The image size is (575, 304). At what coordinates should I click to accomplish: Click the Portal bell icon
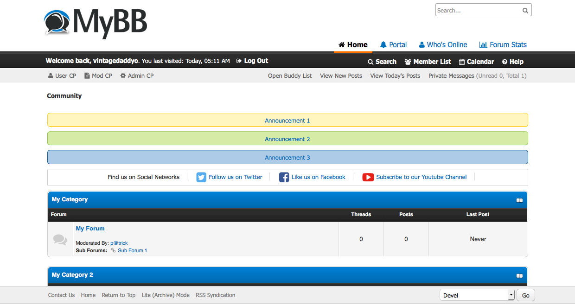point(383,45)
